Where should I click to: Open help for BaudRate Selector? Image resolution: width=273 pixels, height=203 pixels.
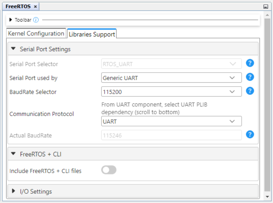point(250,91)
